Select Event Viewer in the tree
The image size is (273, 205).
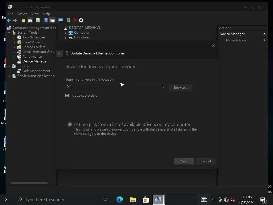coord(32,42)
